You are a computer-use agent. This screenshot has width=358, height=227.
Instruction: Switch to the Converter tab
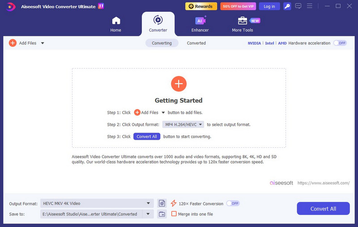[x=158, y=24]
